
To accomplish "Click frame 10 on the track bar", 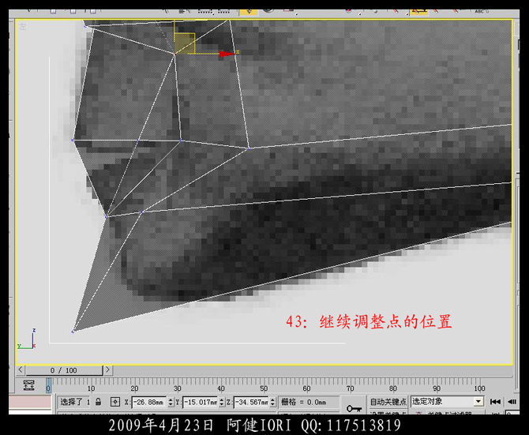I will 91,388.
